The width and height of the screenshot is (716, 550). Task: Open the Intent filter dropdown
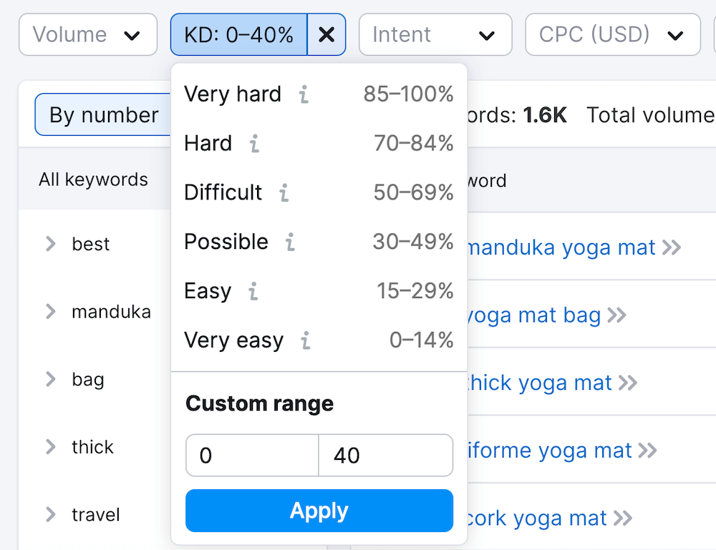[x=435, y=34]
